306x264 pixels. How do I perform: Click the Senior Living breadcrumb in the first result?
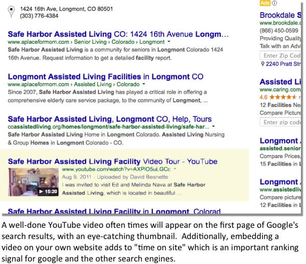coord(90,42)
